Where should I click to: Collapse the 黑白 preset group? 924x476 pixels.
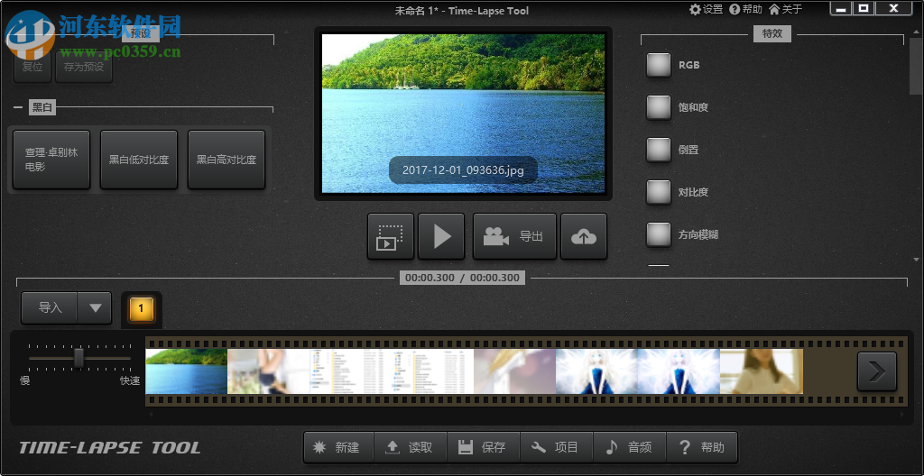click(x=18, y=108)
